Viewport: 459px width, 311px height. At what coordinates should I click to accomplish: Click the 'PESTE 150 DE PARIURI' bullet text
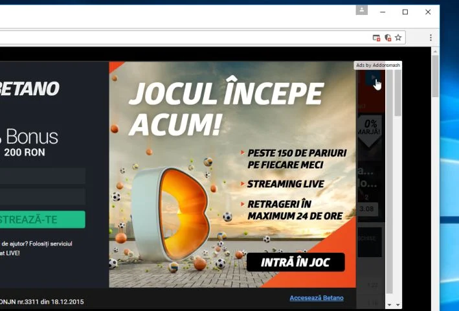click(297, 153)
